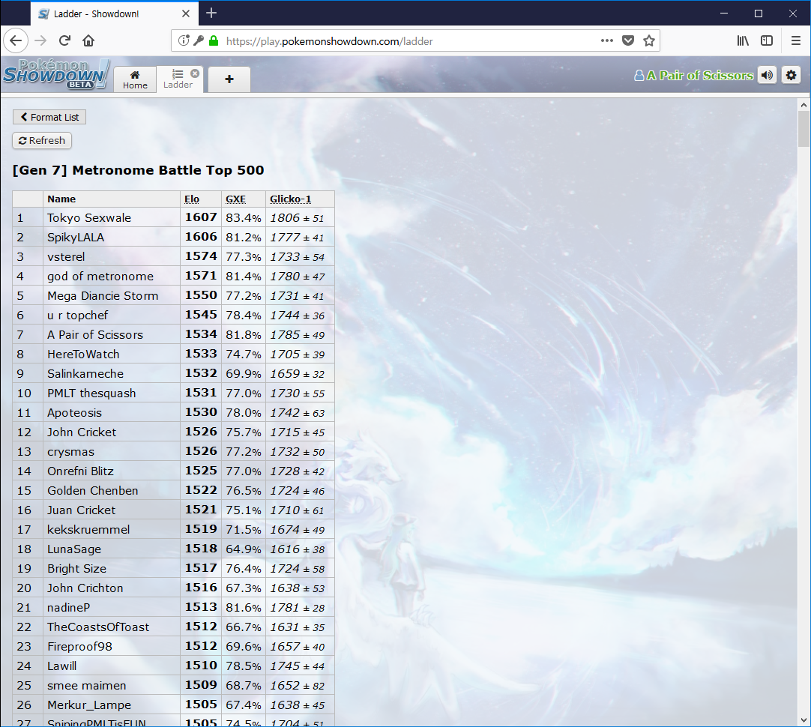Close the Ladder tab with x icon
The height and width of the screenshot is (727, 811).
pos(195,73)
